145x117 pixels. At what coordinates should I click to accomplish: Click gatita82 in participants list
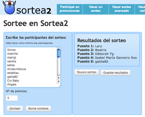[x=12, y=77]
